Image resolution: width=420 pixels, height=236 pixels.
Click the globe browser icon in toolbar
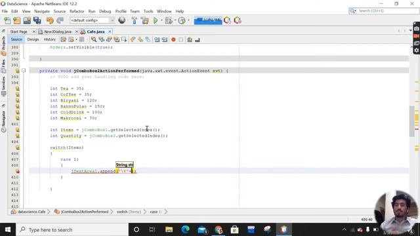pyautogui.click(x=122, y=20)
